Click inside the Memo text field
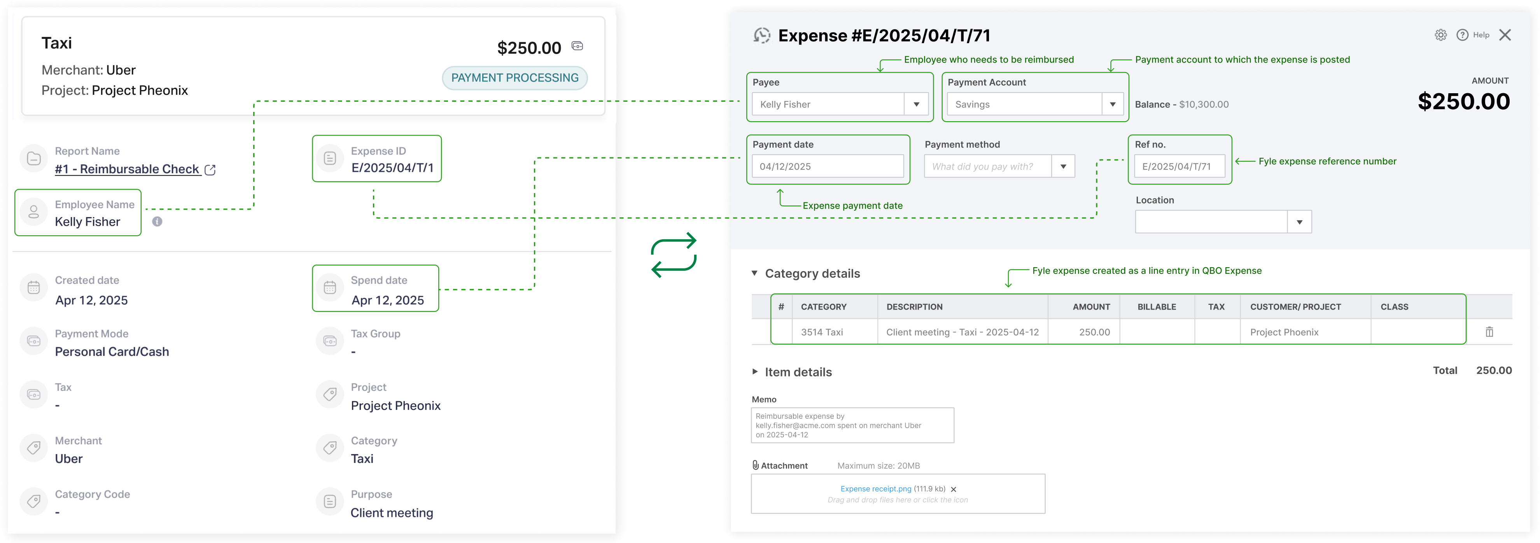Viewport: 1540px width, 543px height. pyautogui.click(x=852, y=425)
